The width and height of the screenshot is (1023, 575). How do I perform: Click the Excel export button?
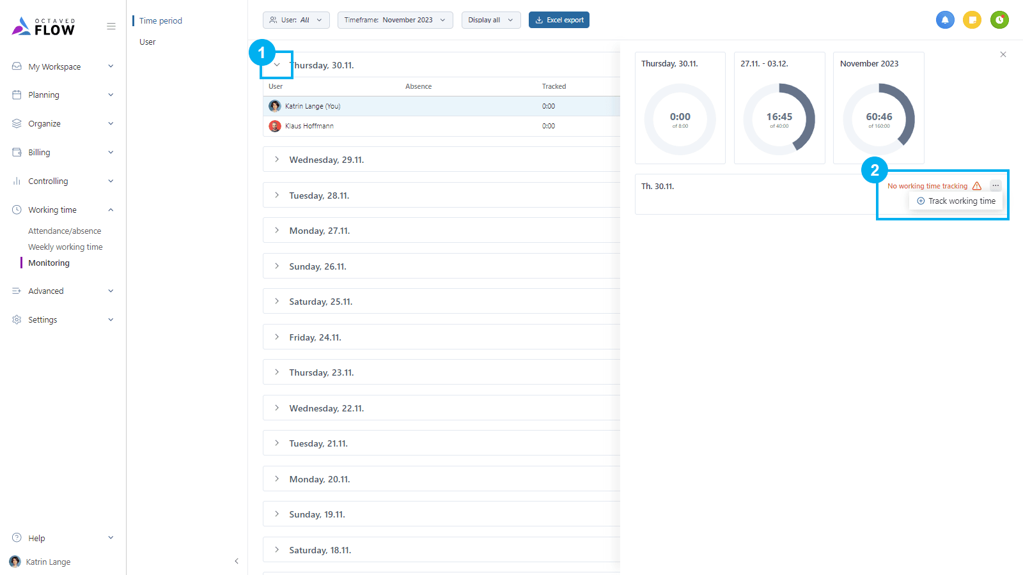tap(559, 20)
